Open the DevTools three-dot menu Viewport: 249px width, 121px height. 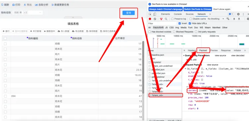point(243,14)
